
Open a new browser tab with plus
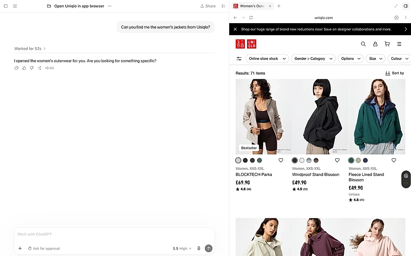click(x=279, y=6)
